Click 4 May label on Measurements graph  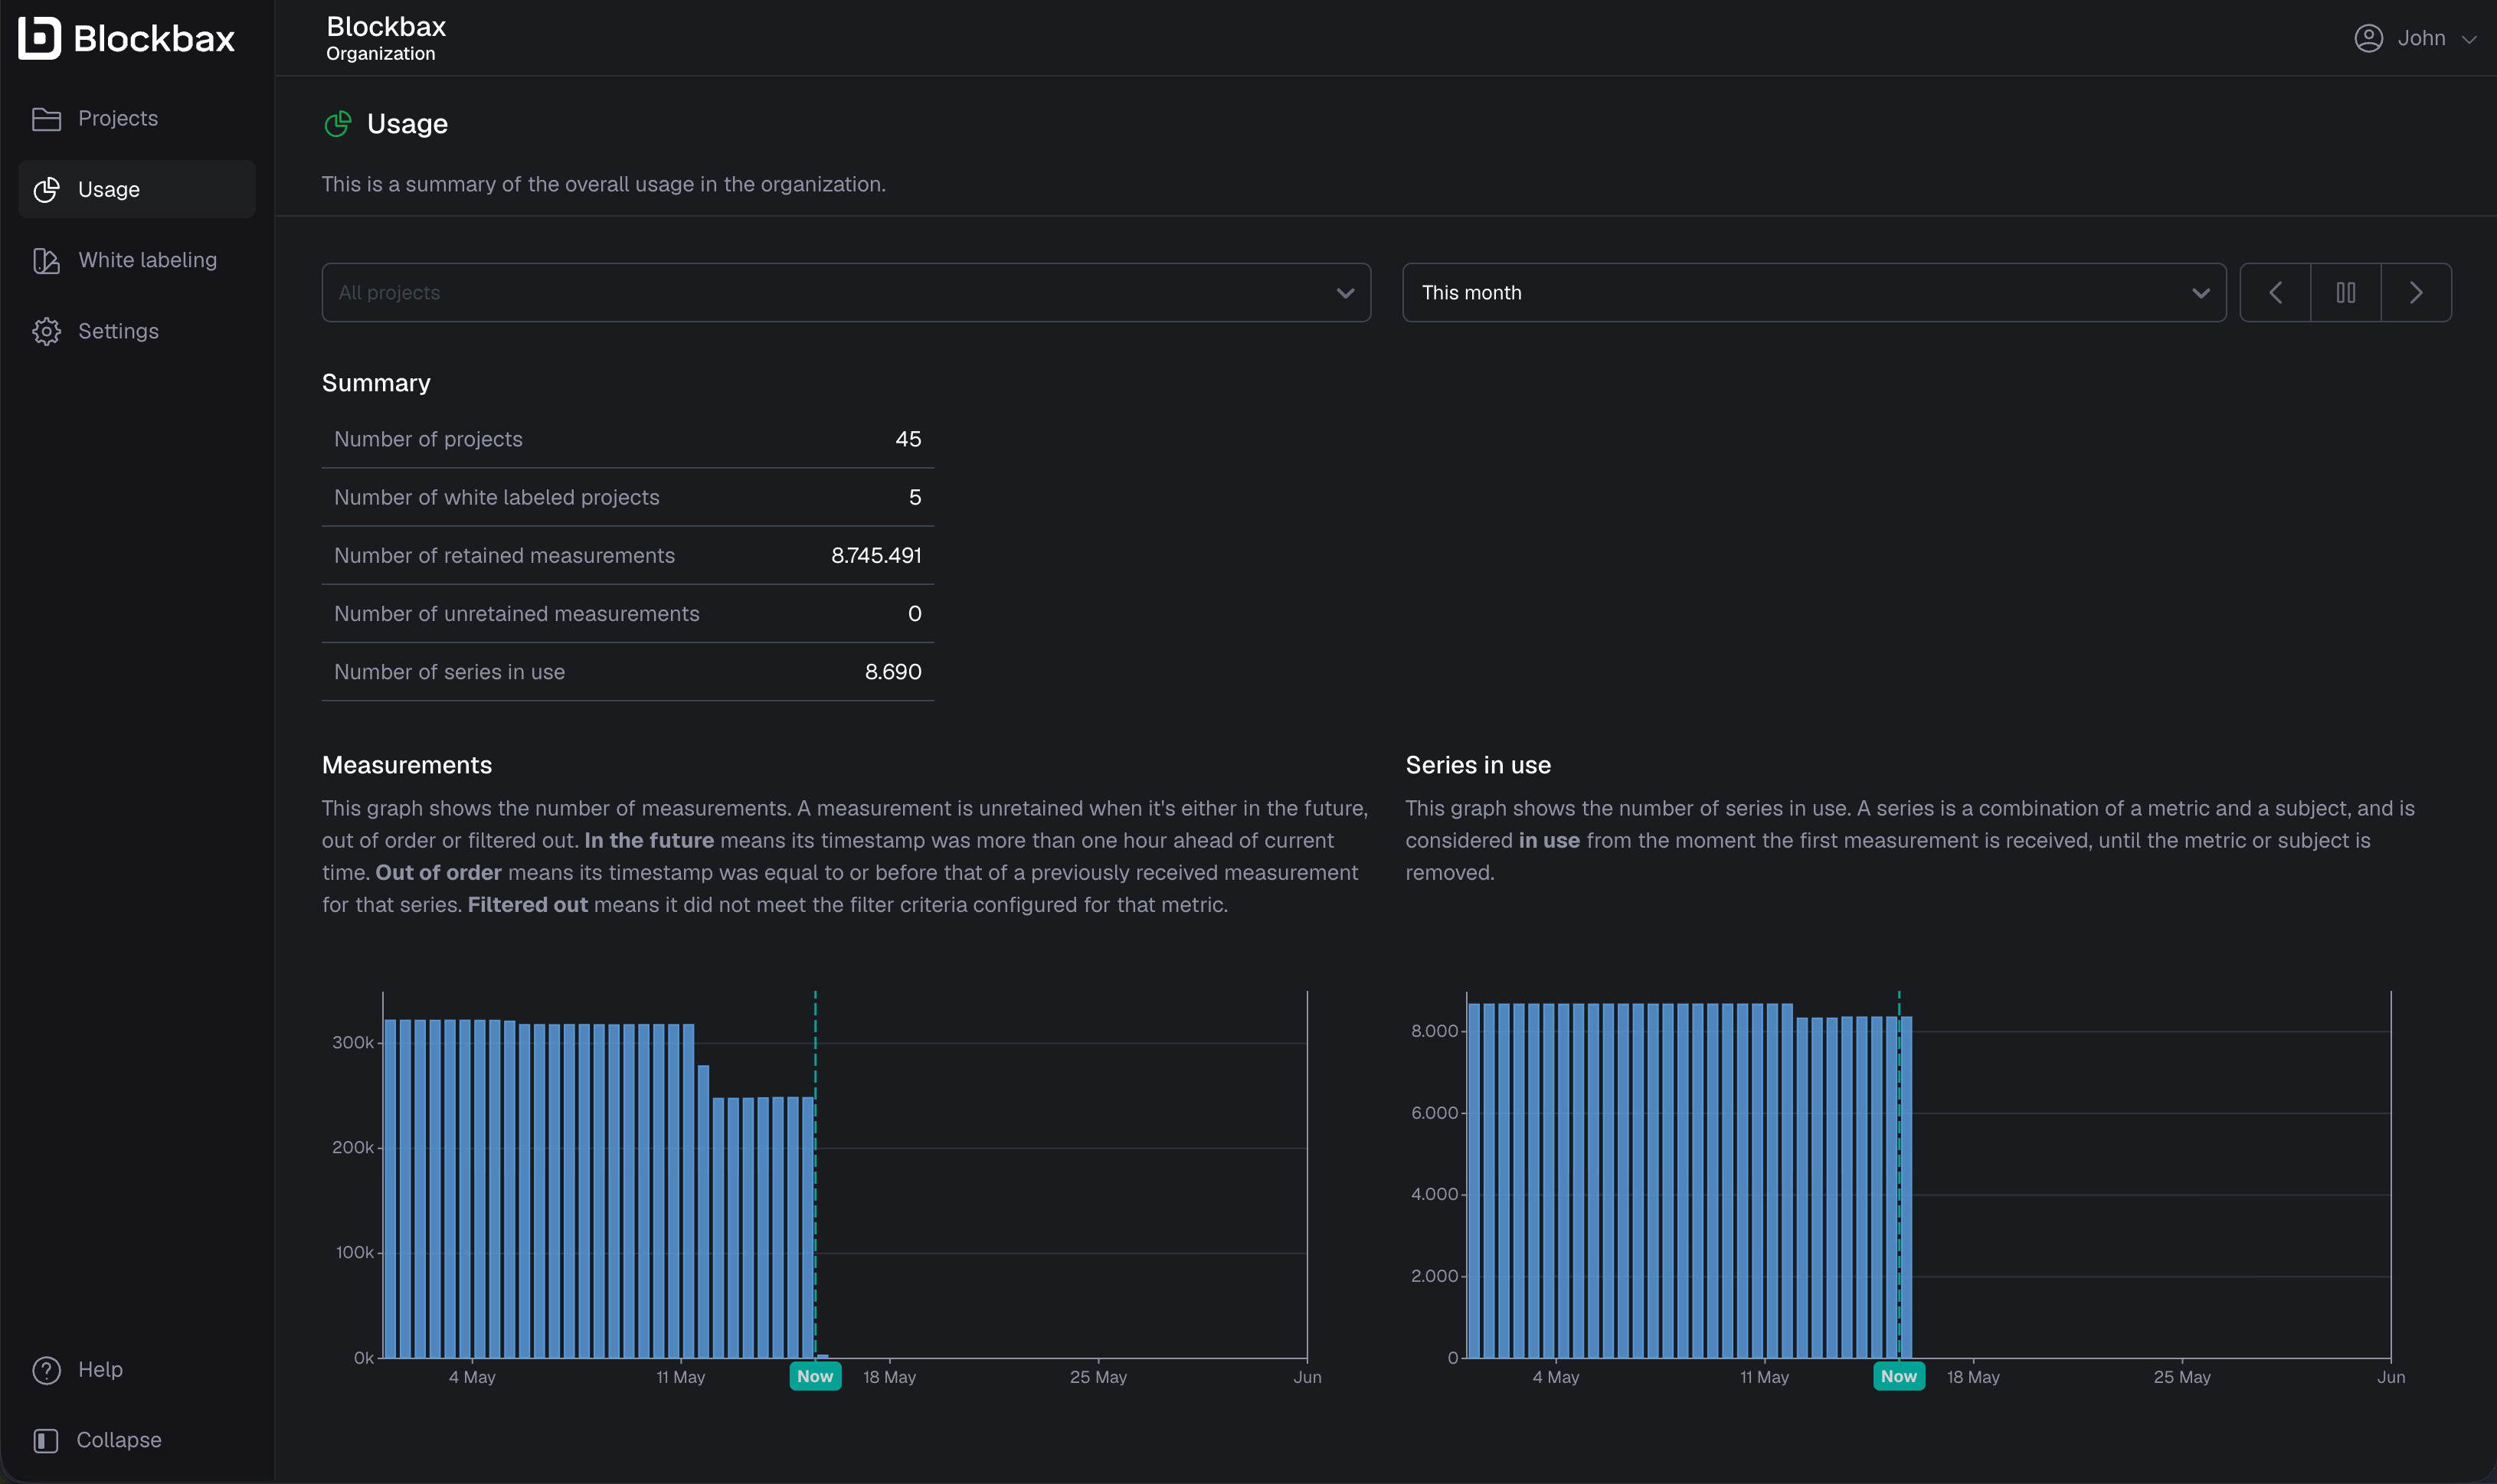[472, 1377]
